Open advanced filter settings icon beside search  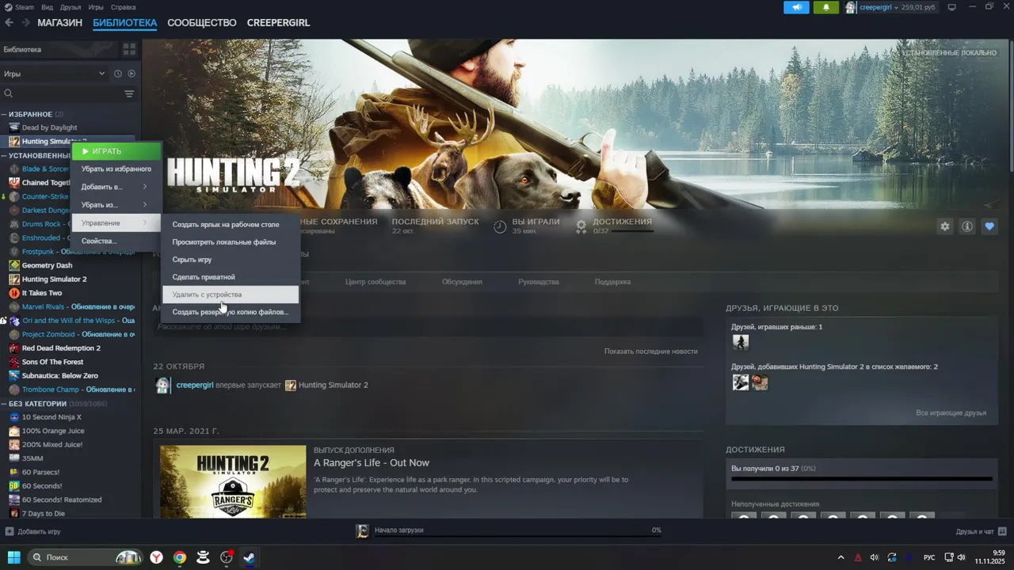point(129,93)
